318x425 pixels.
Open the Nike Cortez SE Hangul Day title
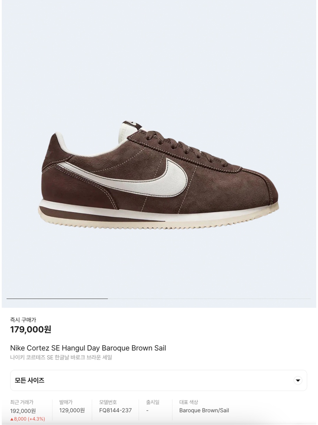(88, 348)
